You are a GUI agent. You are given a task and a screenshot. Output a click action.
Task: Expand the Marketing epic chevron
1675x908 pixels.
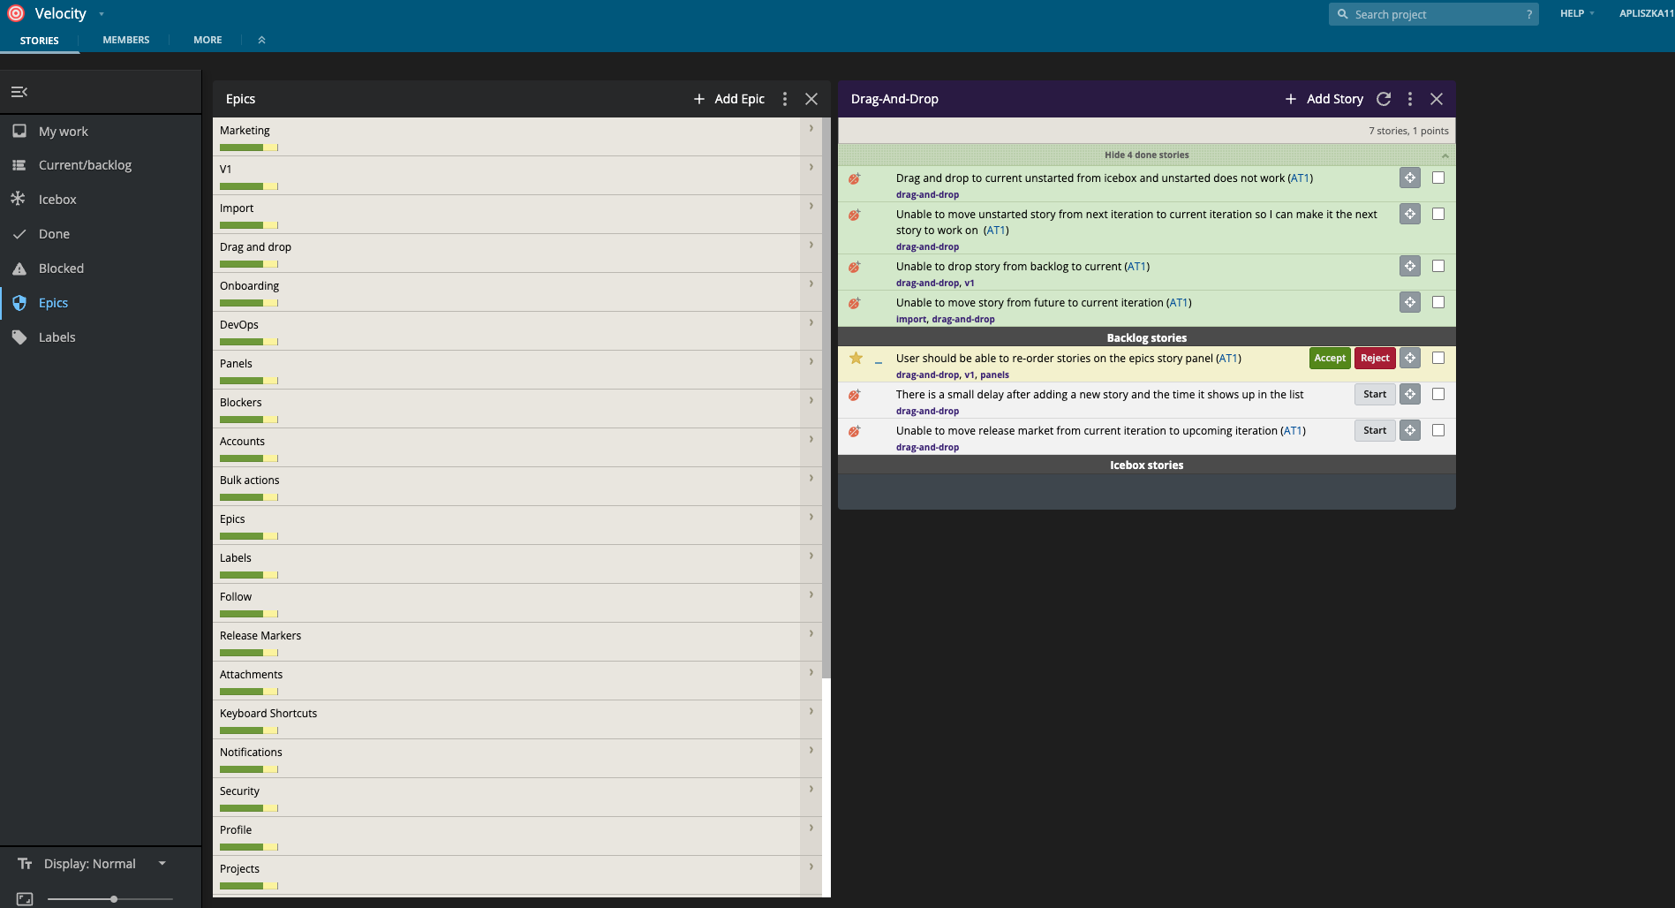click(x=811, y=128)
